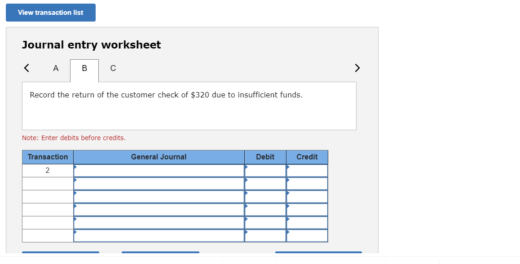Click the Credit input field in the second row
The image size is (520, 264).
307,183
